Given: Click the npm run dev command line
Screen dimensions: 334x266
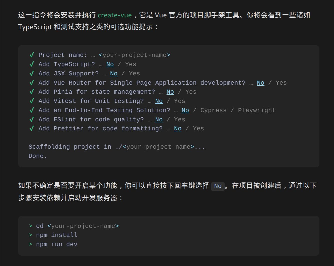Looking at the screenshot, I should [57, 244].
